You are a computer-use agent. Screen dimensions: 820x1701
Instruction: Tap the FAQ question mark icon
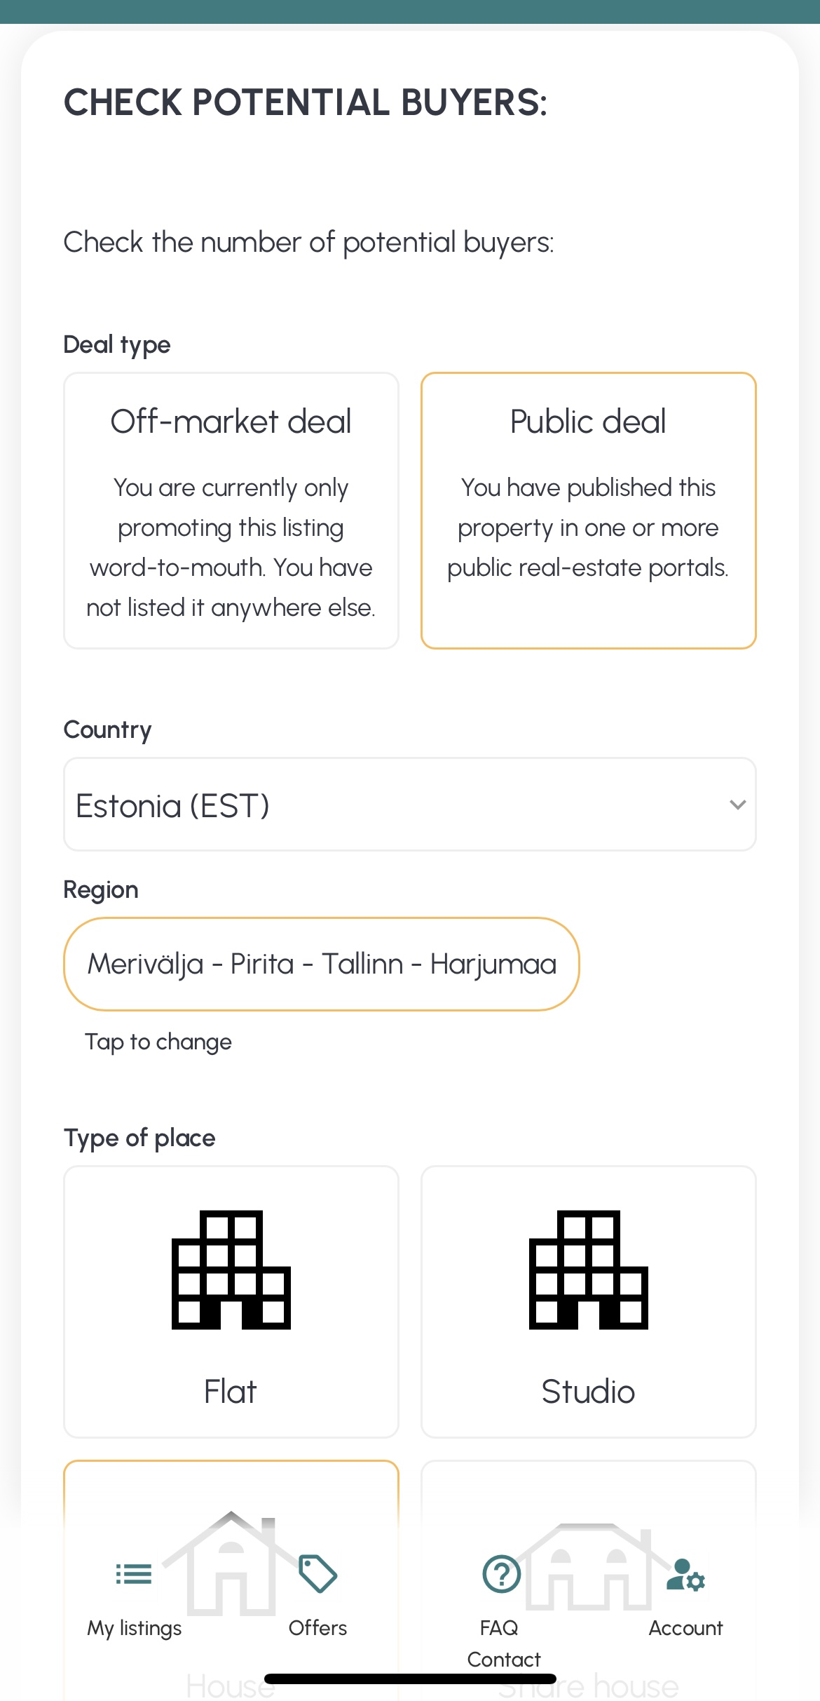click(x=501, y=1574)
